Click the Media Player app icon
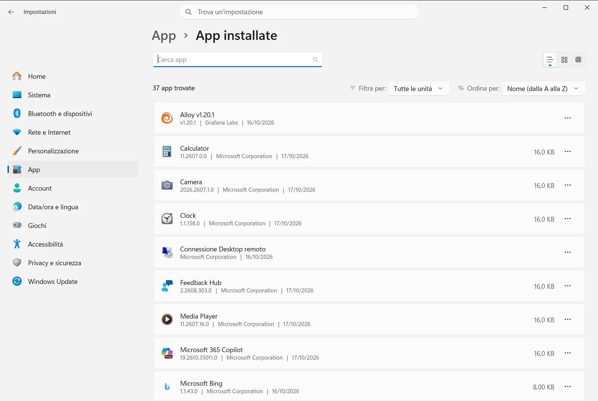 167,319
